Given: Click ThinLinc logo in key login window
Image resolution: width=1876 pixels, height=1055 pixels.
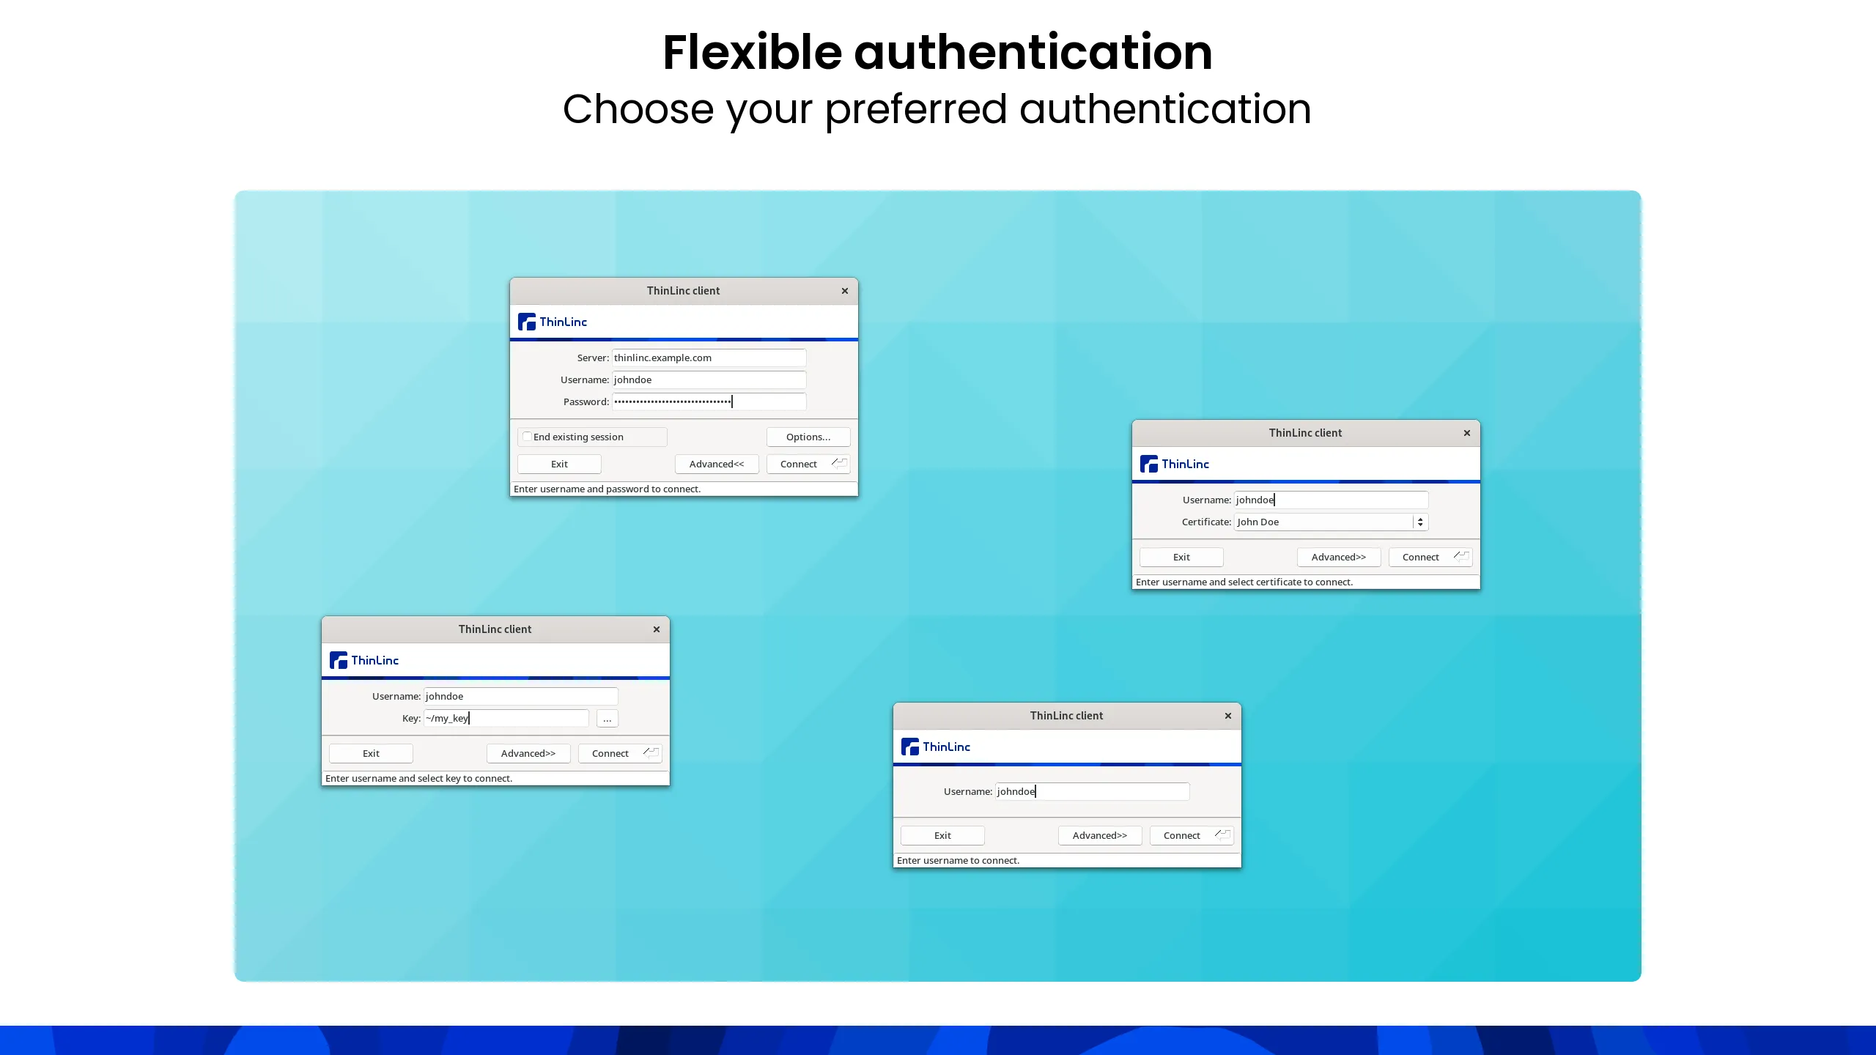Looking at the screenshot, I should coord(364,660).
